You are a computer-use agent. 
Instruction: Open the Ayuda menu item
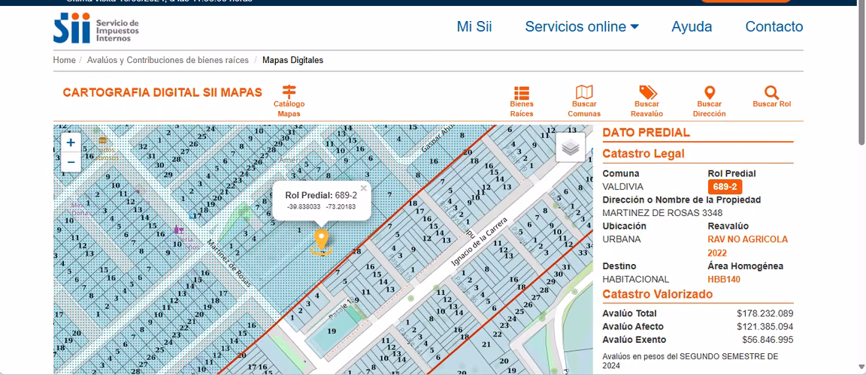[x=692, y=26]
